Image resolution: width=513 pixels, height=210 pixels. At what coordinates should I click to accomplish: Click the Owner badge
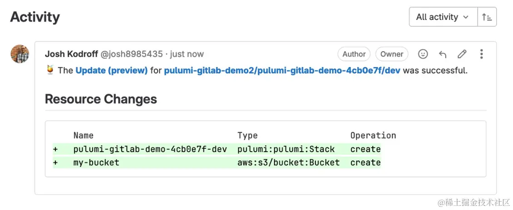click(x=392, y=54)
